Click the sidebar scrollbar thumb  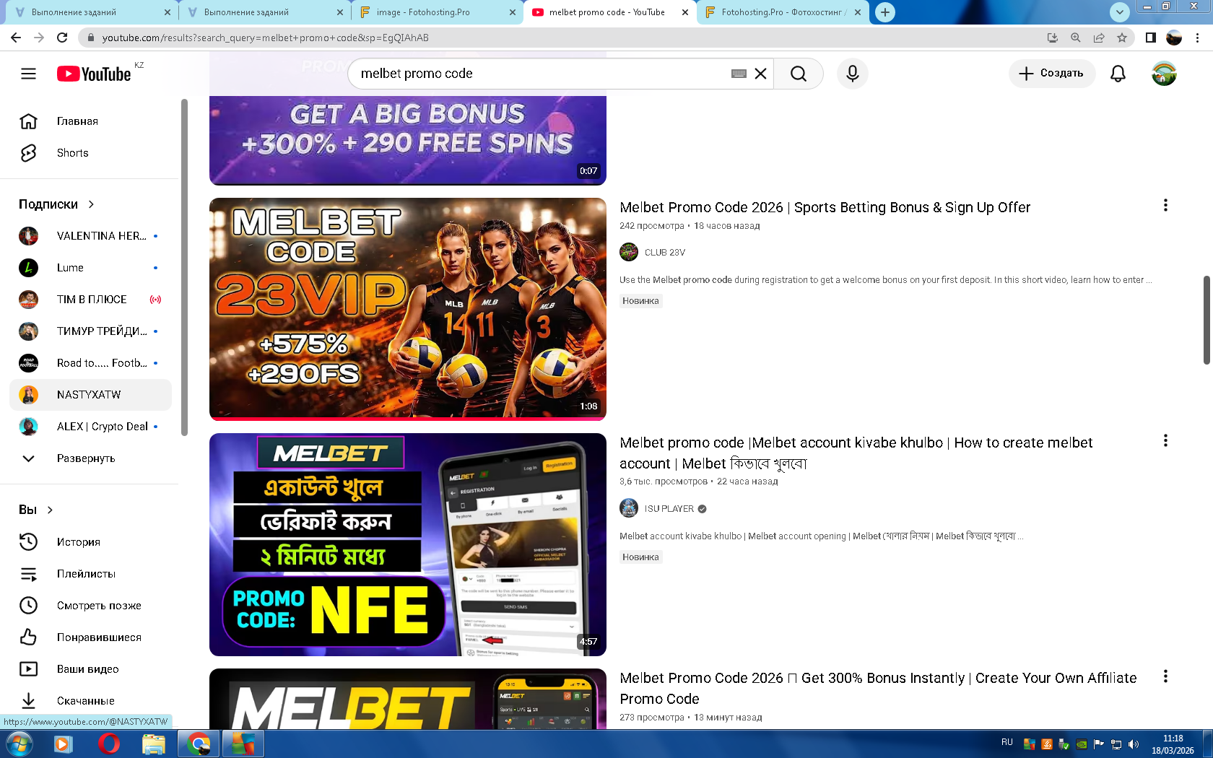pos(184,267)
